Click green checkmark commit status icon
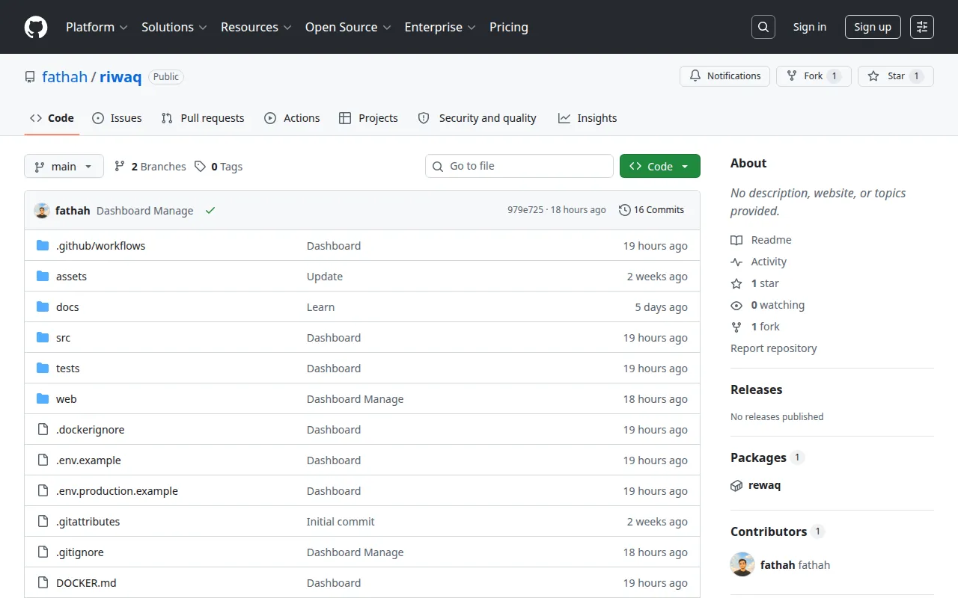The image size is (958, 598). (x=210, y=210)
